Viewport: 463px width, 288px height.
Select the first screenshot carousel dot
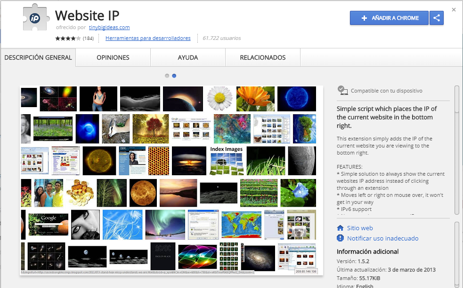(x=167, y=76)
